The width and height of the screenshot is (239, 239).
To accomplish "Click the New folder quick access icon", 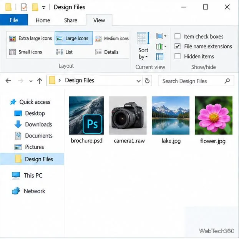I will 35,7.
